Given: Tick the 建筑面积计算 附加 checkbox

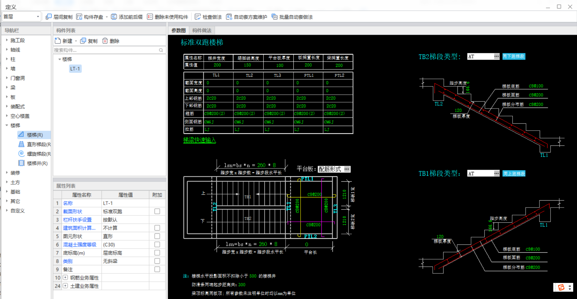Looking at the screenshot, I should [157, 228].
